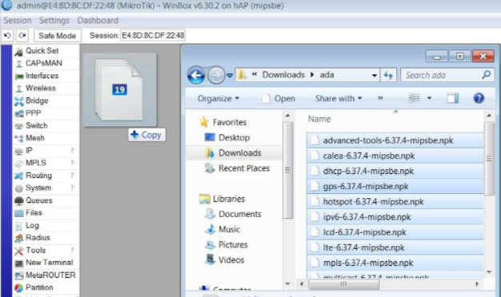Open the Dashboard menu
Viewport: 501px width, 297px height.
point(97,21)
